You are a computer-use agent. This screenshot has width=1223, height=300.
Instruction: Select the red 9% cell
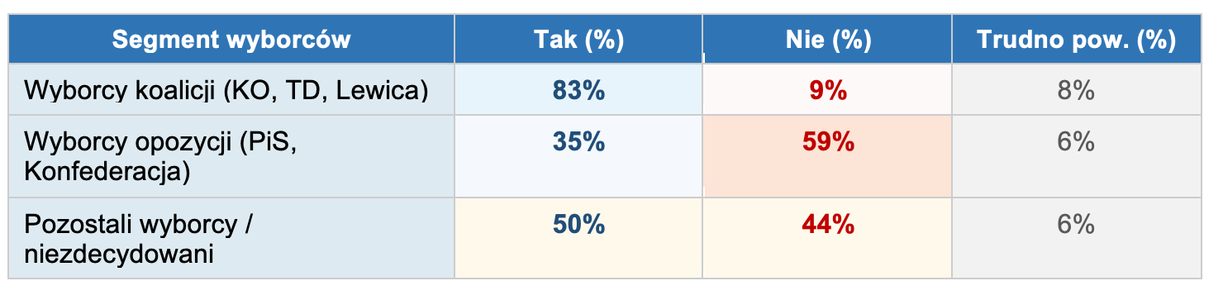(827, 90)
